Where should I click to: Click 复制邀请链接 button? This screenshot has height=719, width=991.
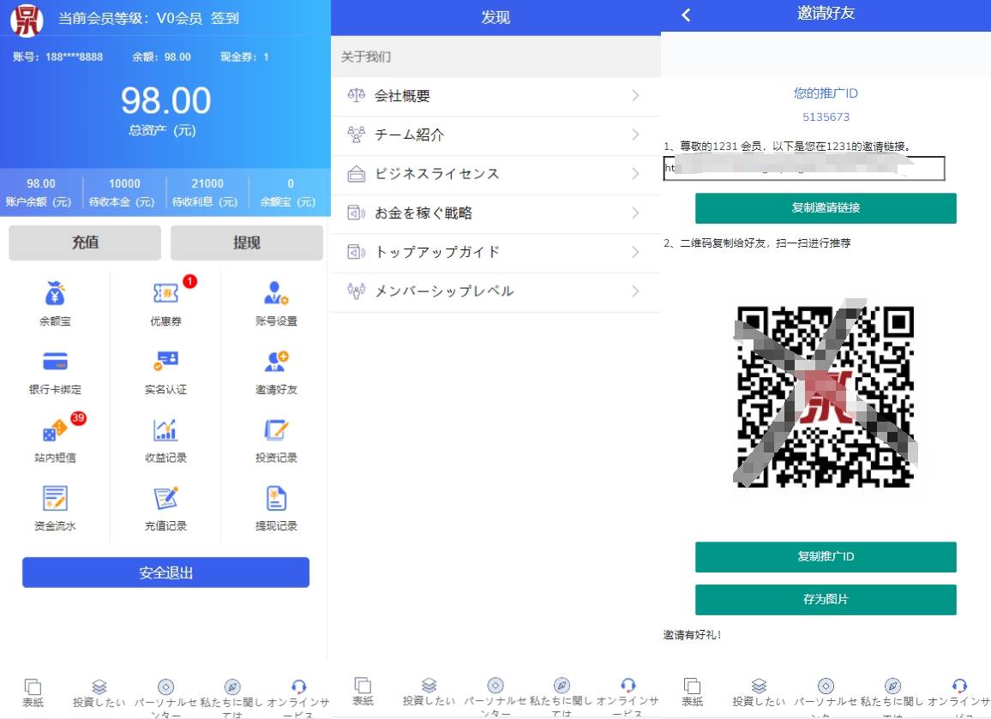[x=826, y=208]
